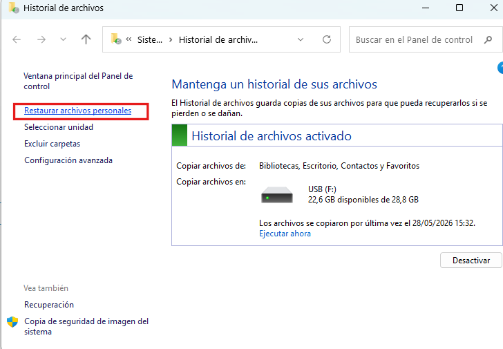Click 'Historial de archivos activado' heading
Viewport: 503px width, 349px height.
pos(272,136)
